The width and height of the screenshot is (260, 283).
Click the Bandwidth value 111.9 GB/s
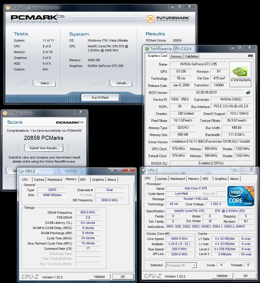pos(236,135)
